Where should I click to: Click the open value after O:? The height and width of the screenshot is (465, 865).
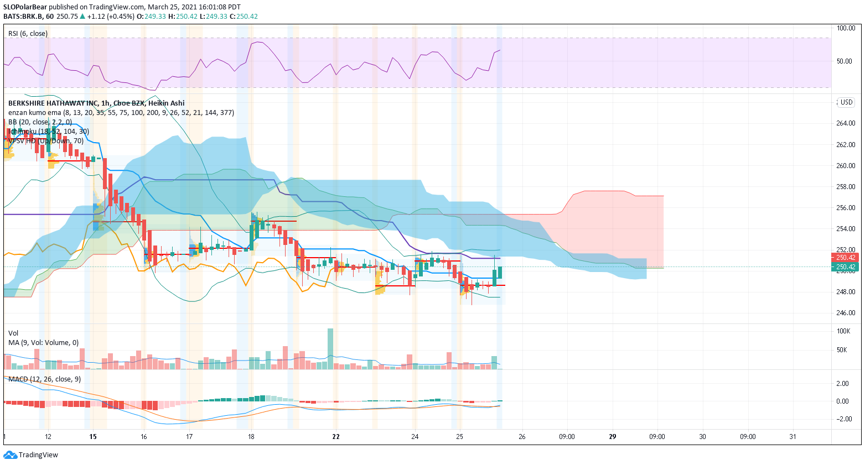click(x=156, y=16)
